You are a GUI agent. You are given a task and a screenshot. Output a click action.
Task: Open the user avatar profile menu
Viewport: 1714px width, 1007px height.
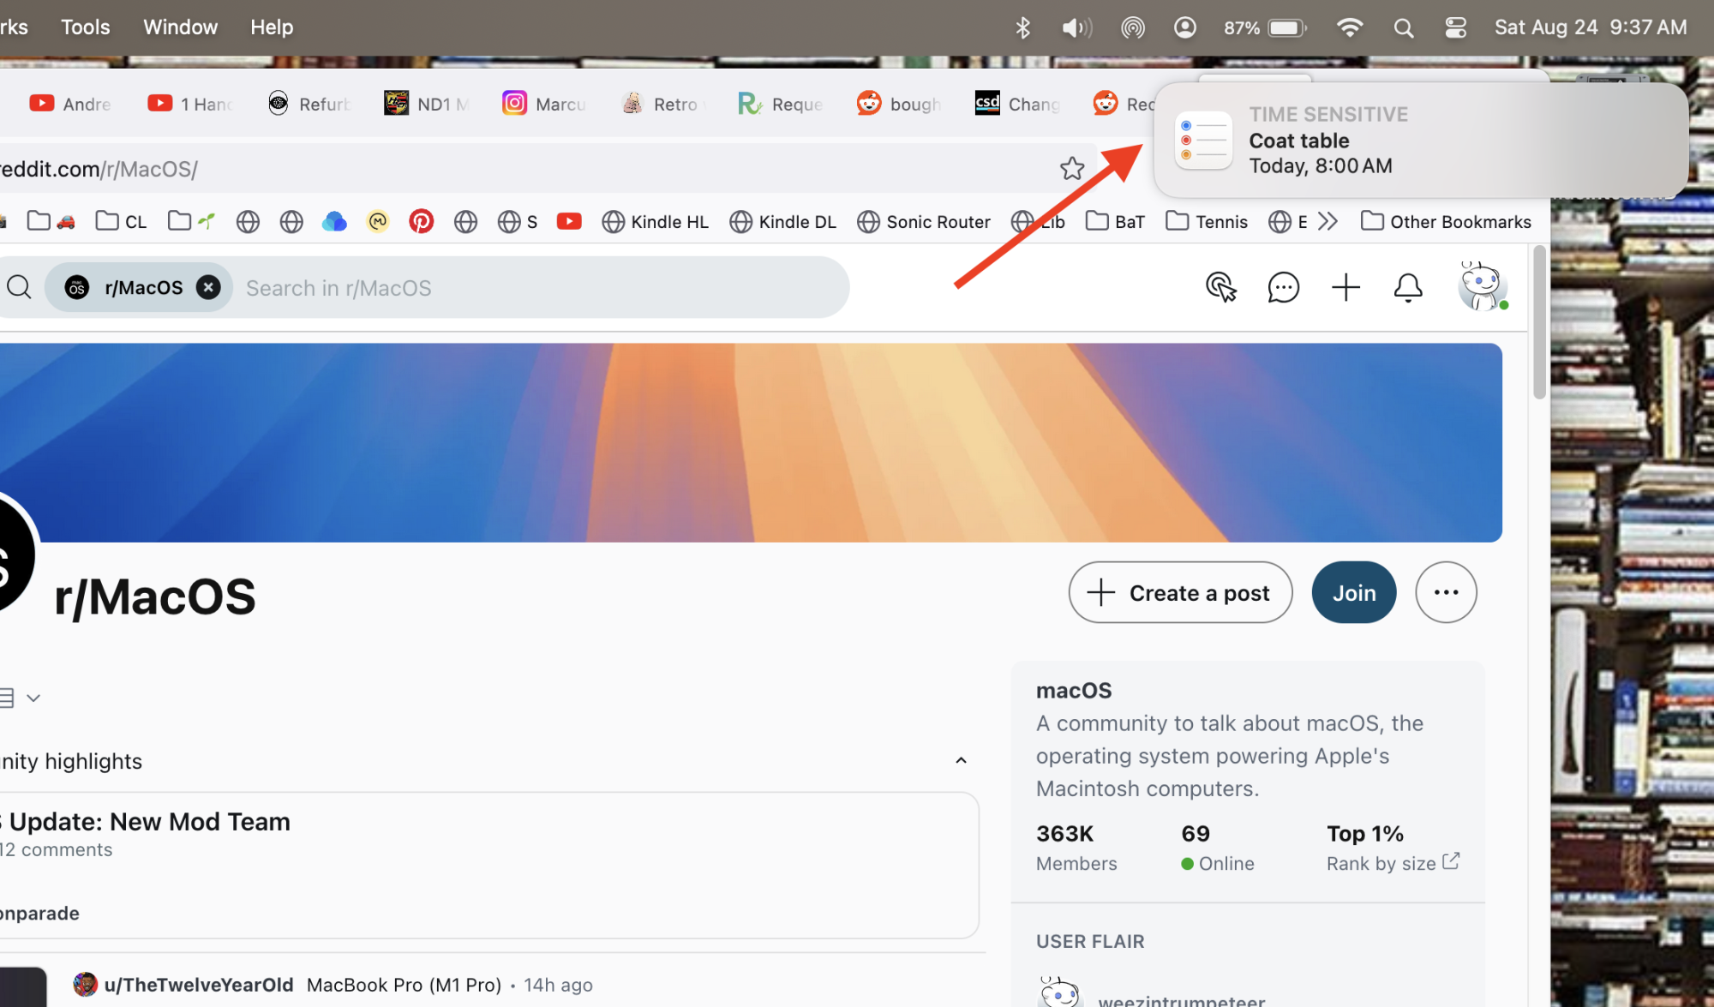coord(1482,287)
